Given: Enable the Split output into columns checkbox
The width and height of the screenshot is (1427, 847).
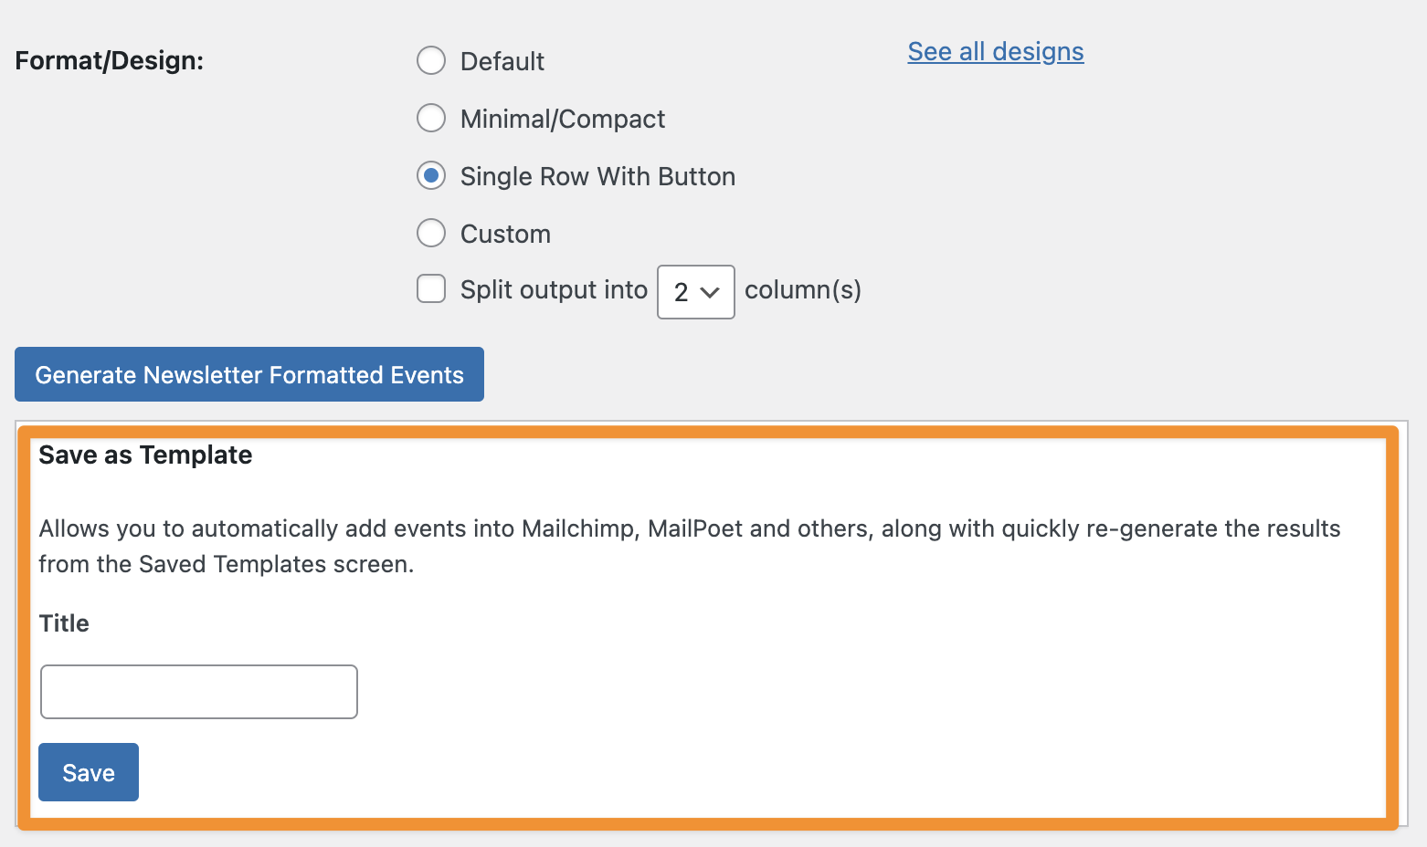Looking at the screenshot, I should [x=431, y=289].
